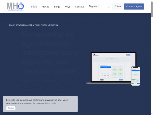153x115 pixels.
Task: Click the arrow beside Páginas
Action: 99,6
